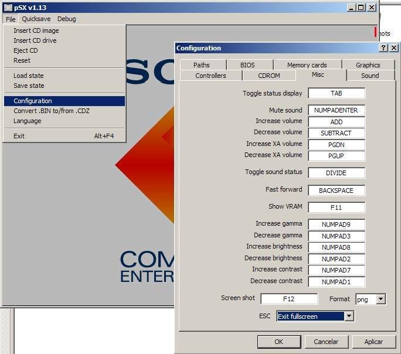Click Increase gamma field NUMPAD9
The image size is (401, 354).
pos(337,224)
